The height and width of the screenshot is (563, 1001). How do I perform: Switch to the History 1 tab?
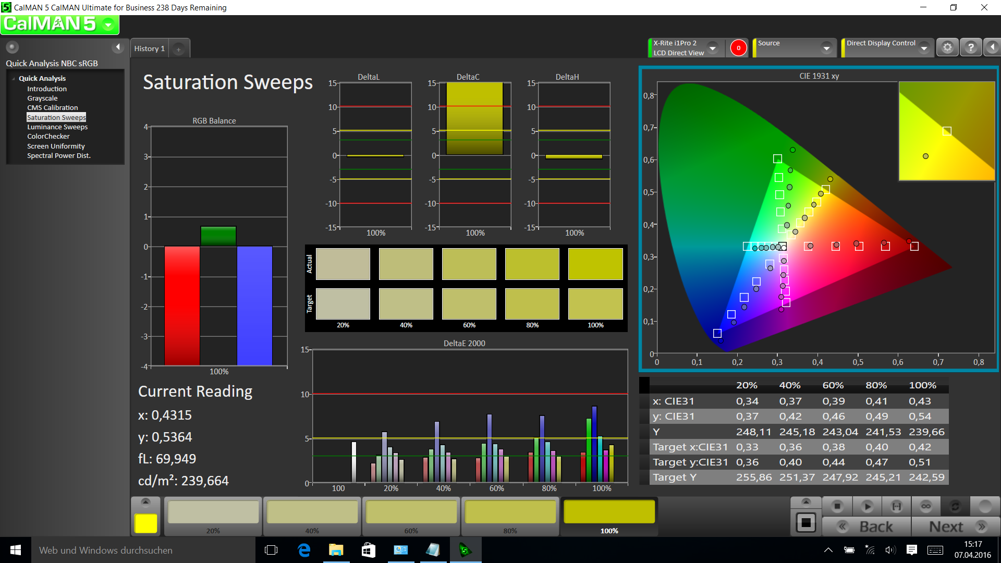pyautogui.click(x=149, y=48)
